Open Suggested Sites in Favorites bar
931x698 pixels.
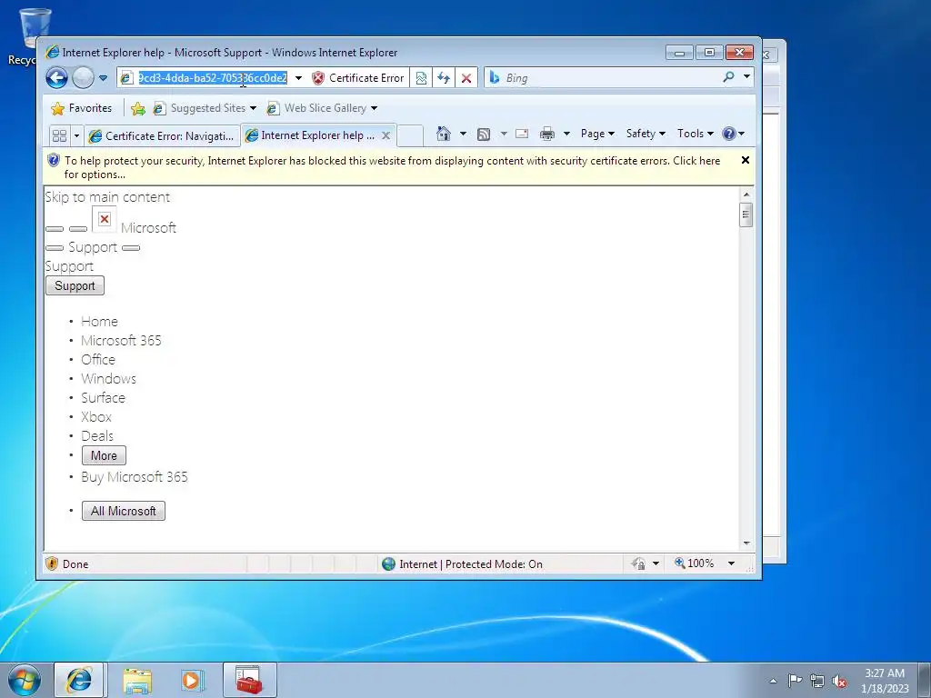(x=205, y=108)
